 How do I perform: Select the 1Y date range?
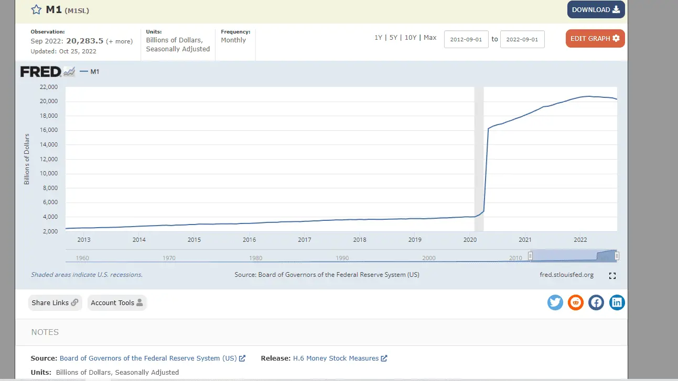click(x=378, y=38)
